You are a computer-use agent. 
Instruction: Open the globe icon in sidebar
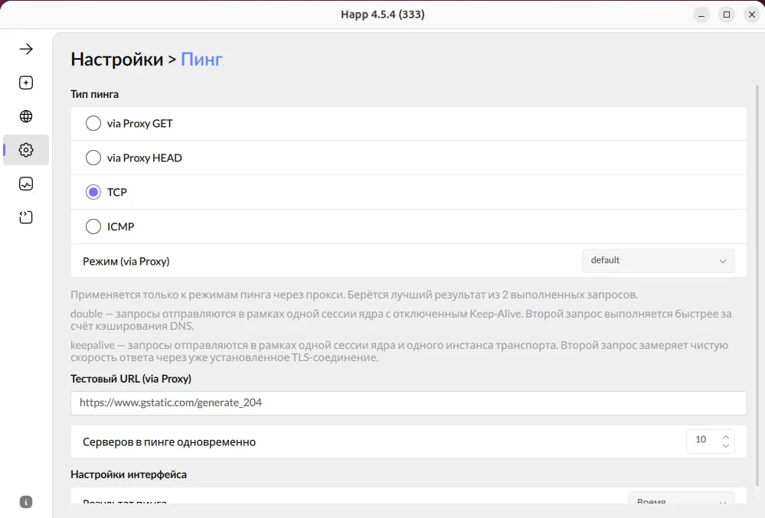(x=26, y=116)
